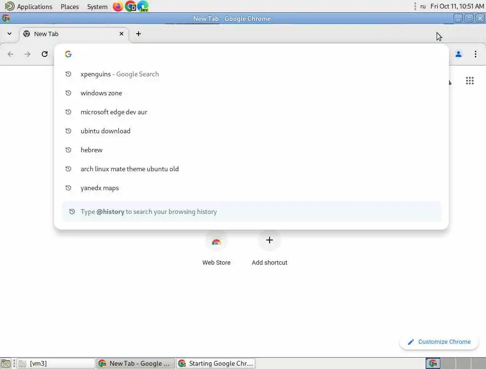Click the Chrome workspace switcher thumbnail
The width and height of the screenshot is (486, 369).
(433, 363)
